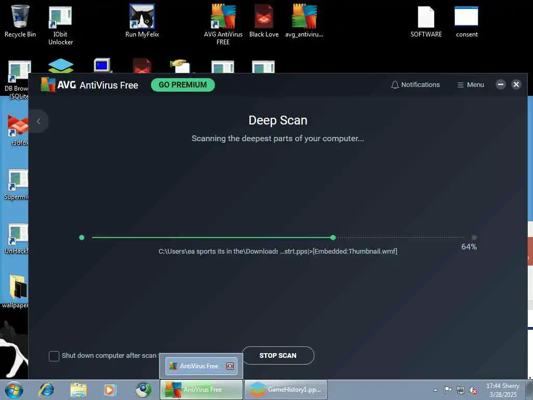Open UnHackMe desktop shortcut
Viewport: 533px width, 400px height.
[x=16, y=239]
